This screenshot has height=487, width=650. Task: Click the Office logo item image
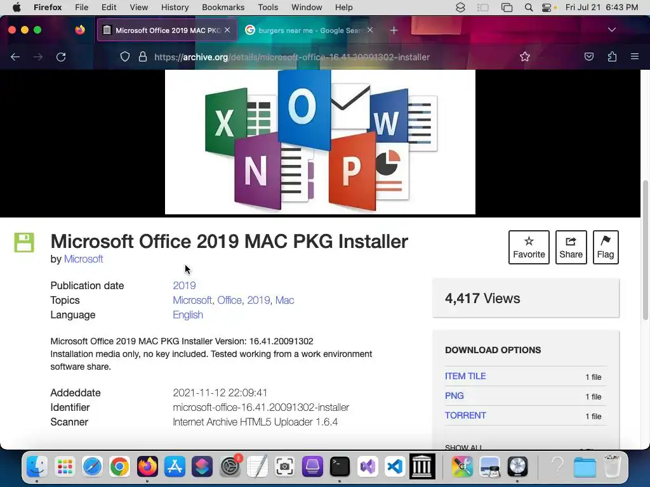(x=320, y=142)
